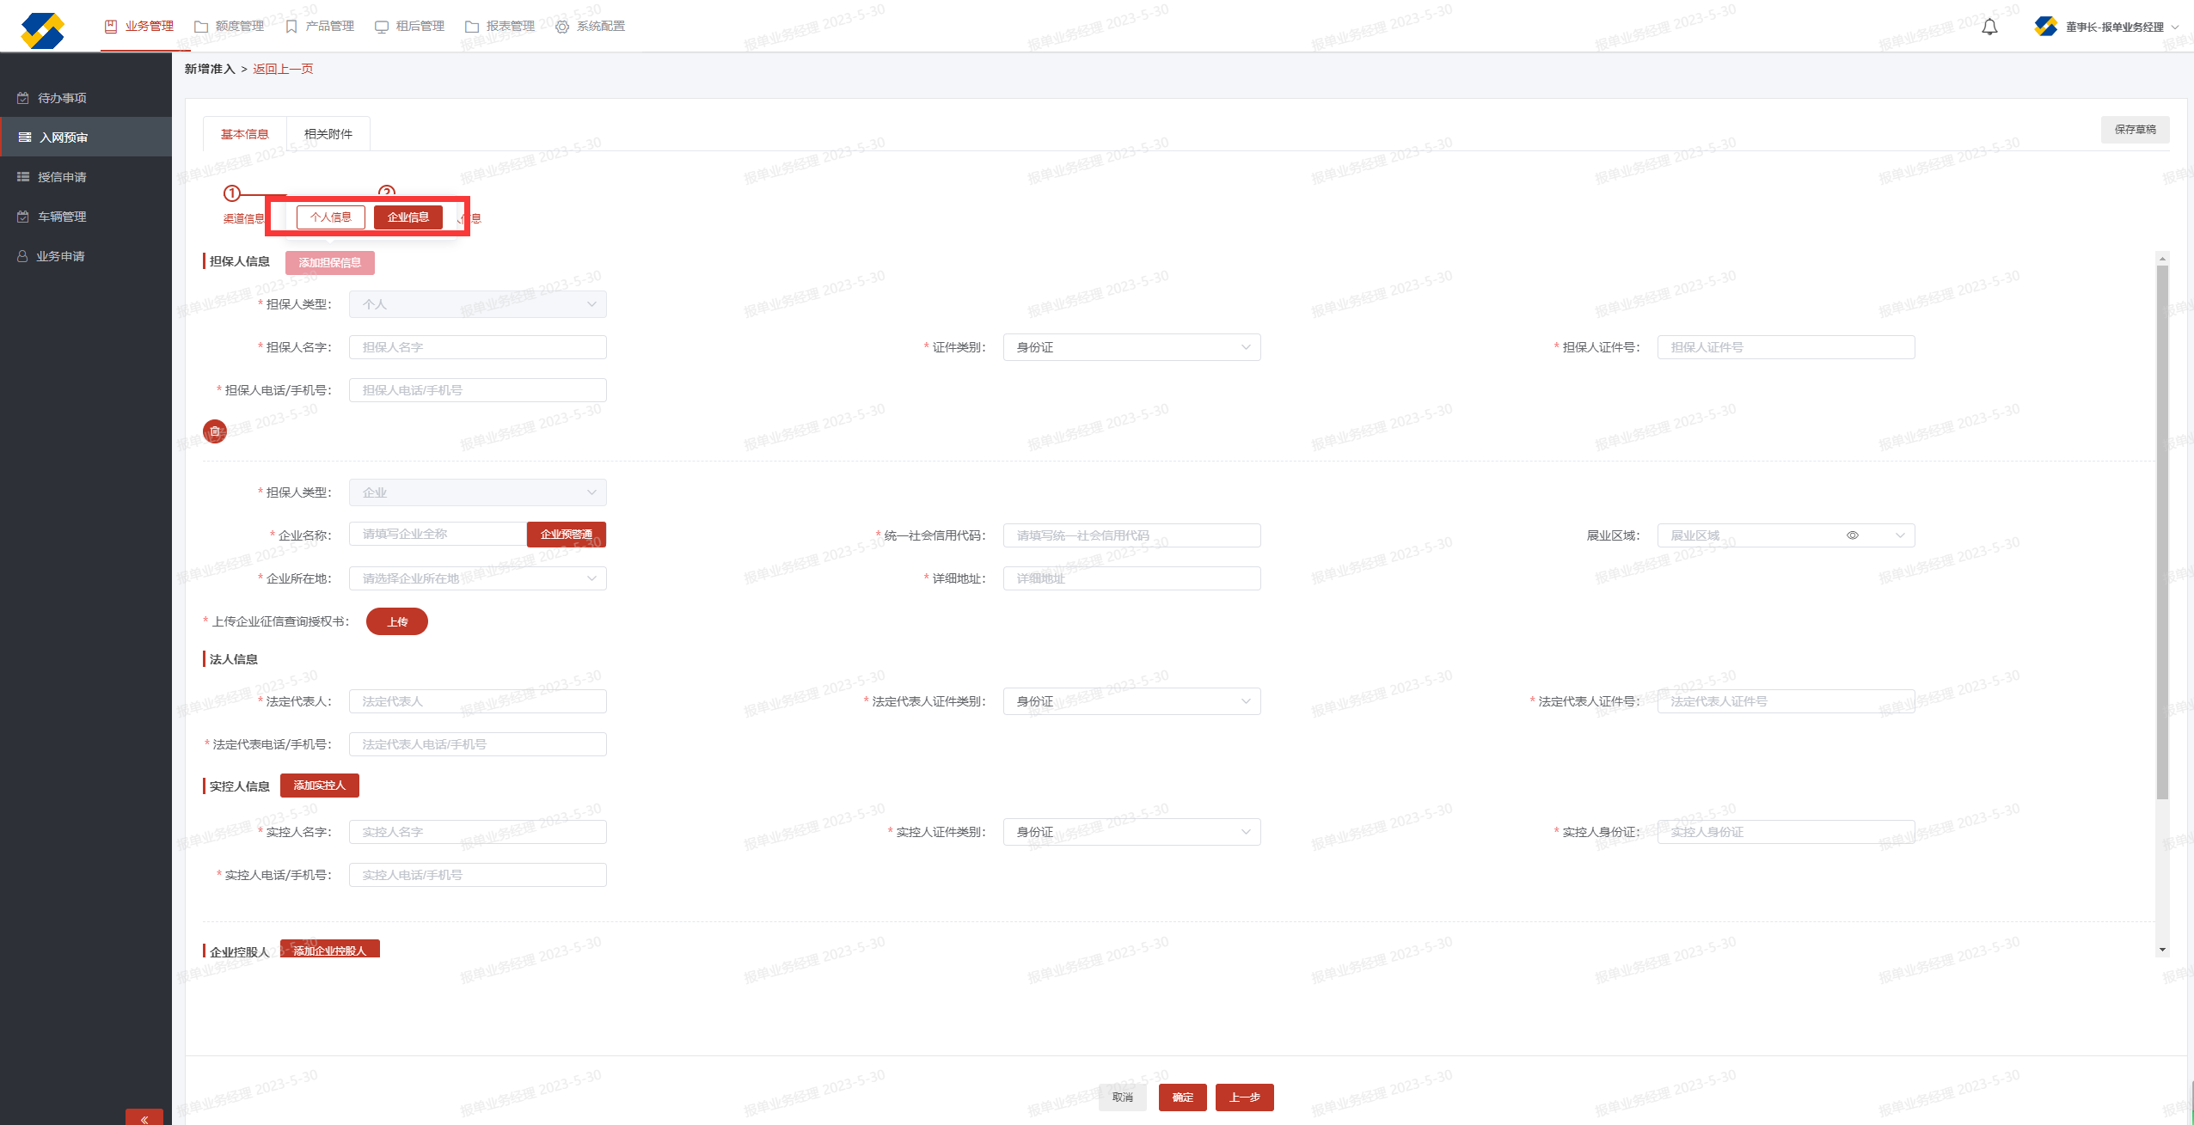The height and width of the screenshot is (1125, 2194).
Task: Expand 法定代表人证件类别 dropdown
Action: (1131, 701)
